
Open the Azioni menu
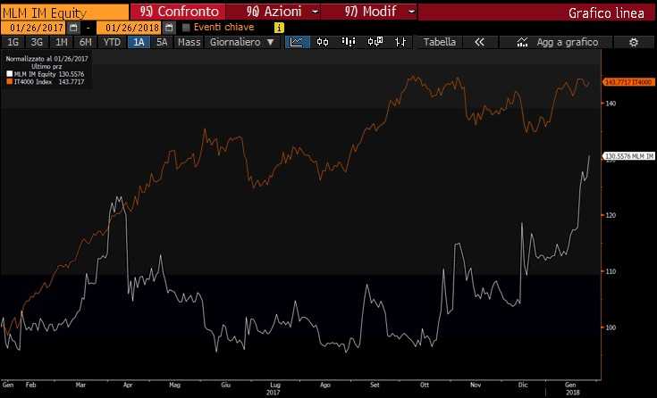click(274, 12)
